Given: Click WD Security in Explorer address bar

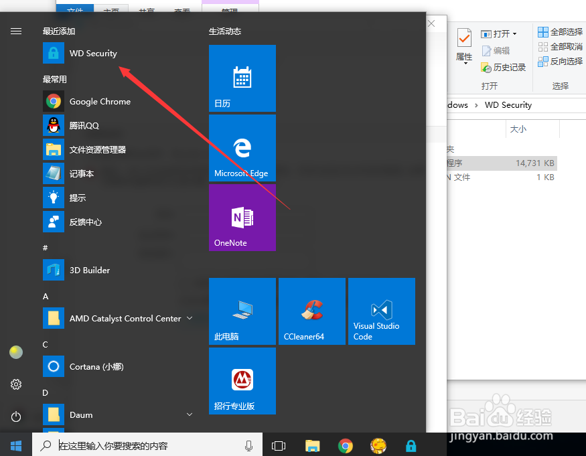Looking at the screenshot, I should (508, 105).
